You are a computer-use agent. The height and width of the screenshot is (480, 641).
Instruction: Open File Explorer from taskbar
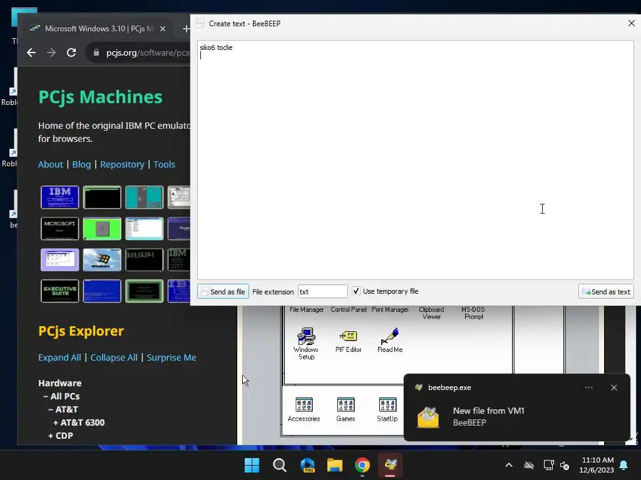click(x=335, y=465)
